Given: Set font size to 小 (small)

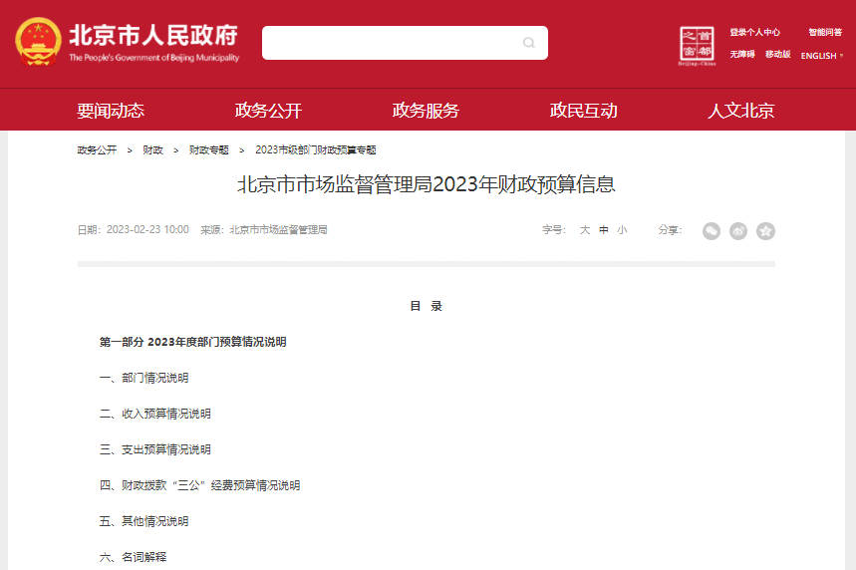Looking at the screenshot, I should tap(622, 230).
